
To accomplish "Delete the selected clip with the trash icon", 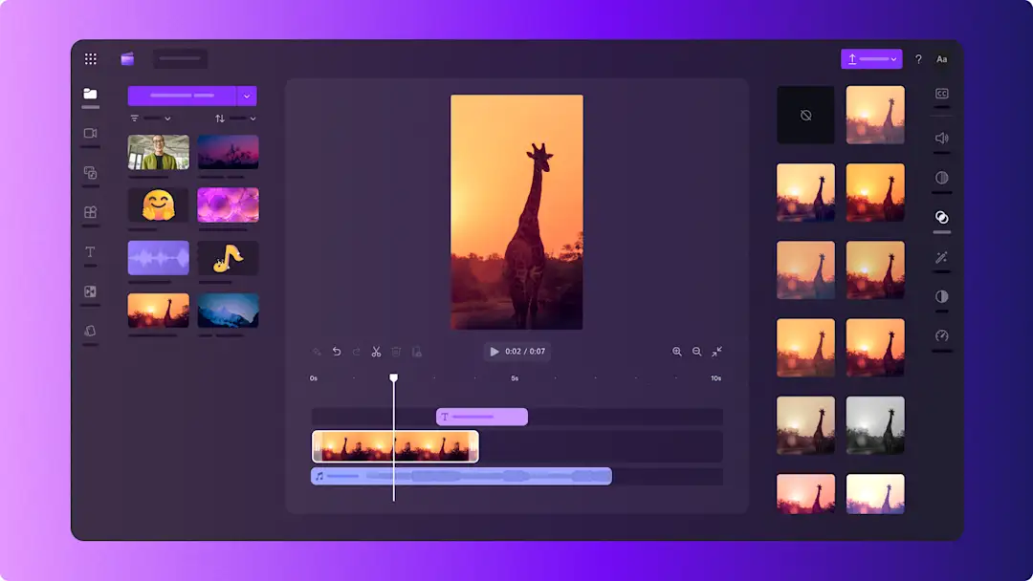I will pos(397,352).
